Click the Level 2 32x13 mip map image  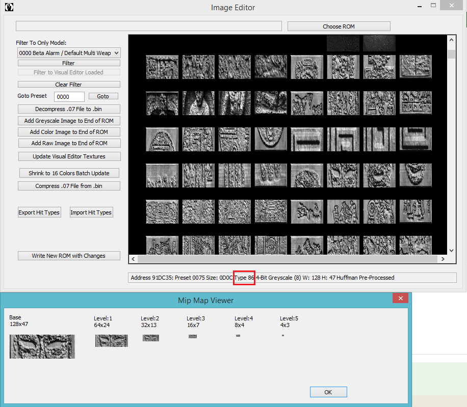click(151, 338)
